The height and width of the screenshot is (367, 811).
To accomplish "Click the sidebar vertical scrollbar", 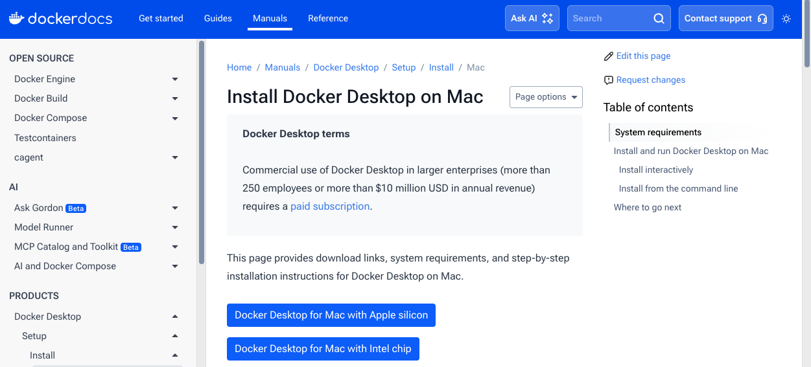I will point(202,152).
